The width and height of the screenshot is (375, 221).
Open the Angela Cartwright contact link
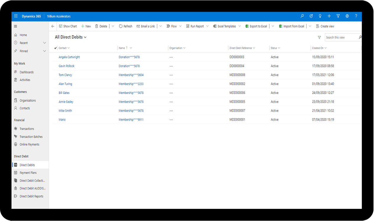tap(69, 57)
